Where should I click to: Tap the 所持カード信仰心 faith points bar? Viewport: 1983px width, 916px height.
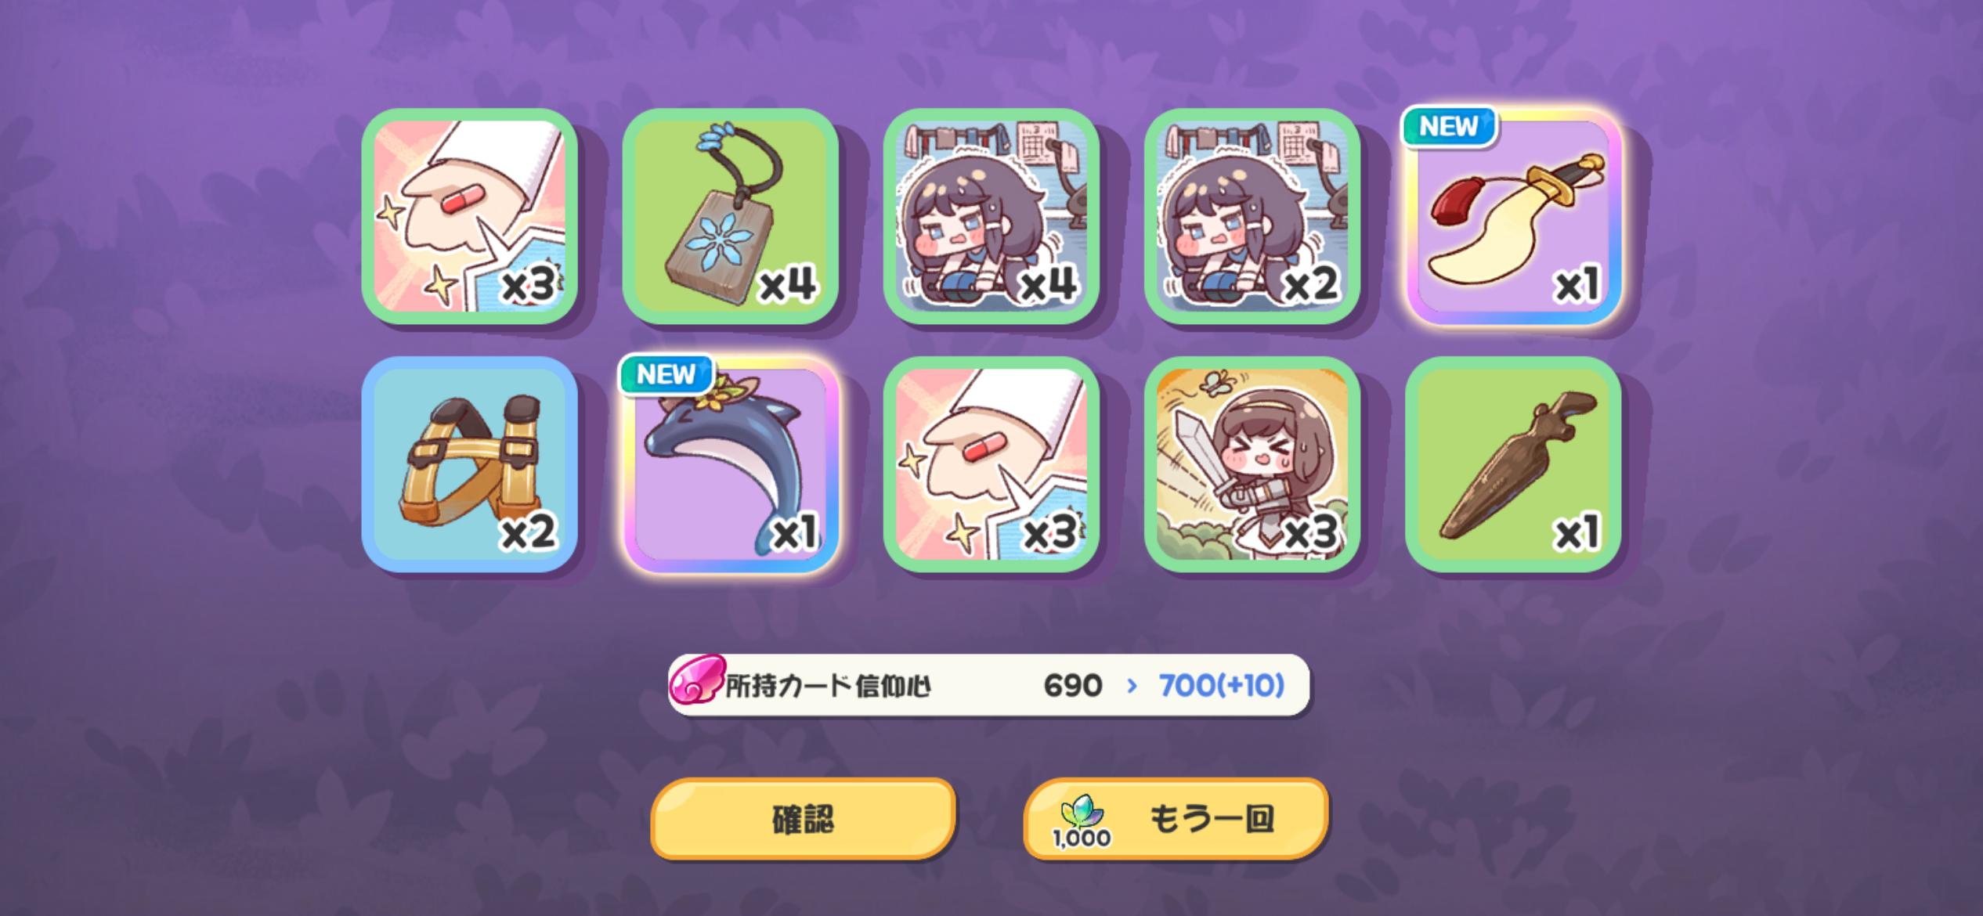click(x=988, y=685)
